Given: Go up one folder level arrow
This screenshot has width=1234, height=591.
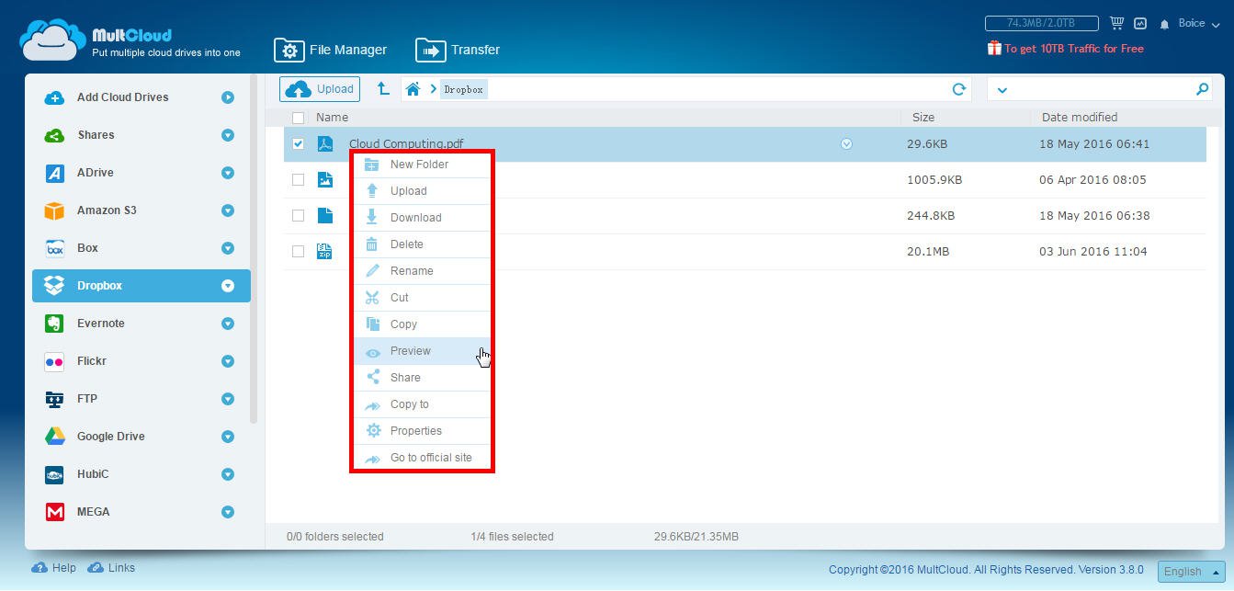Looking at the screenshot, I should tap(383, 89).
